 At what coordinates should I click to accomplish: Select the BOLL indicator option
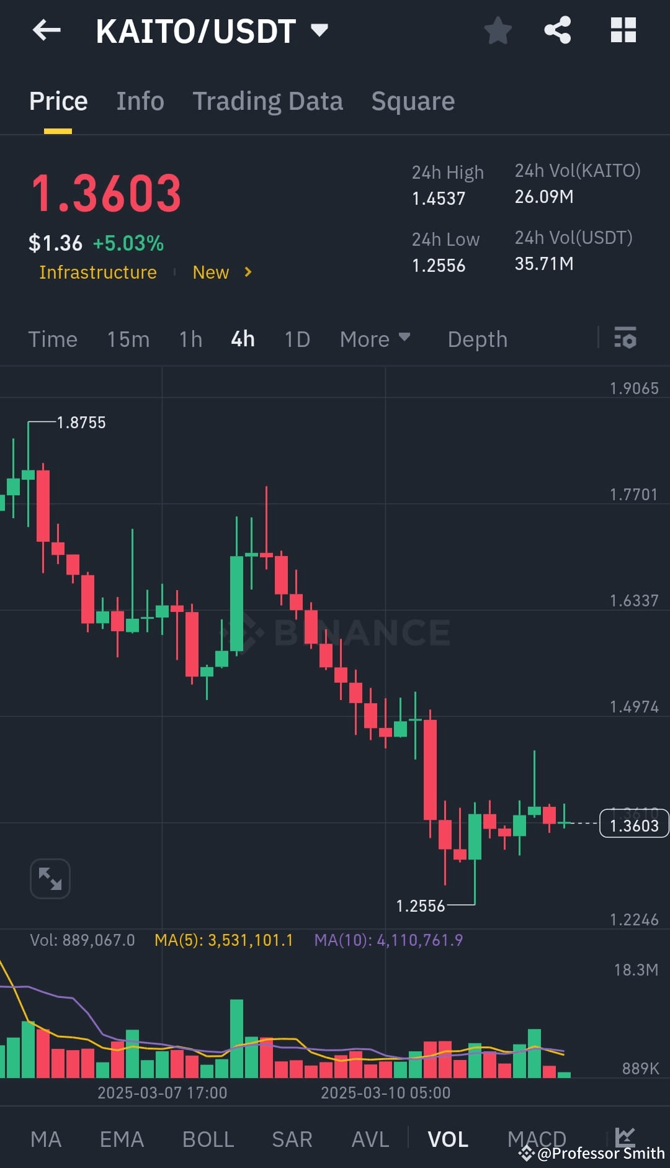pos(208,1138)
